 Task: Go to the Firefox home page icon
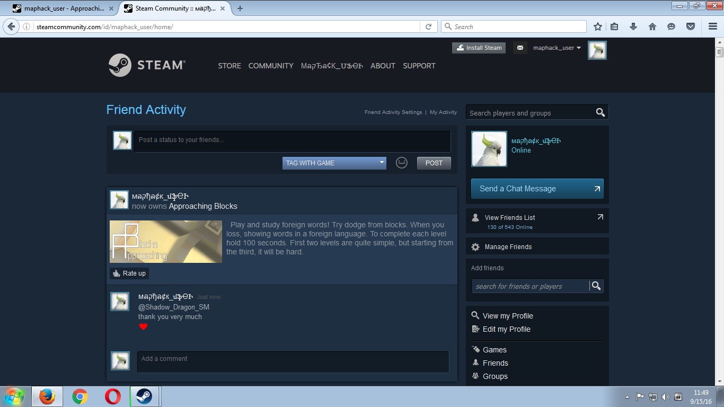652,26
